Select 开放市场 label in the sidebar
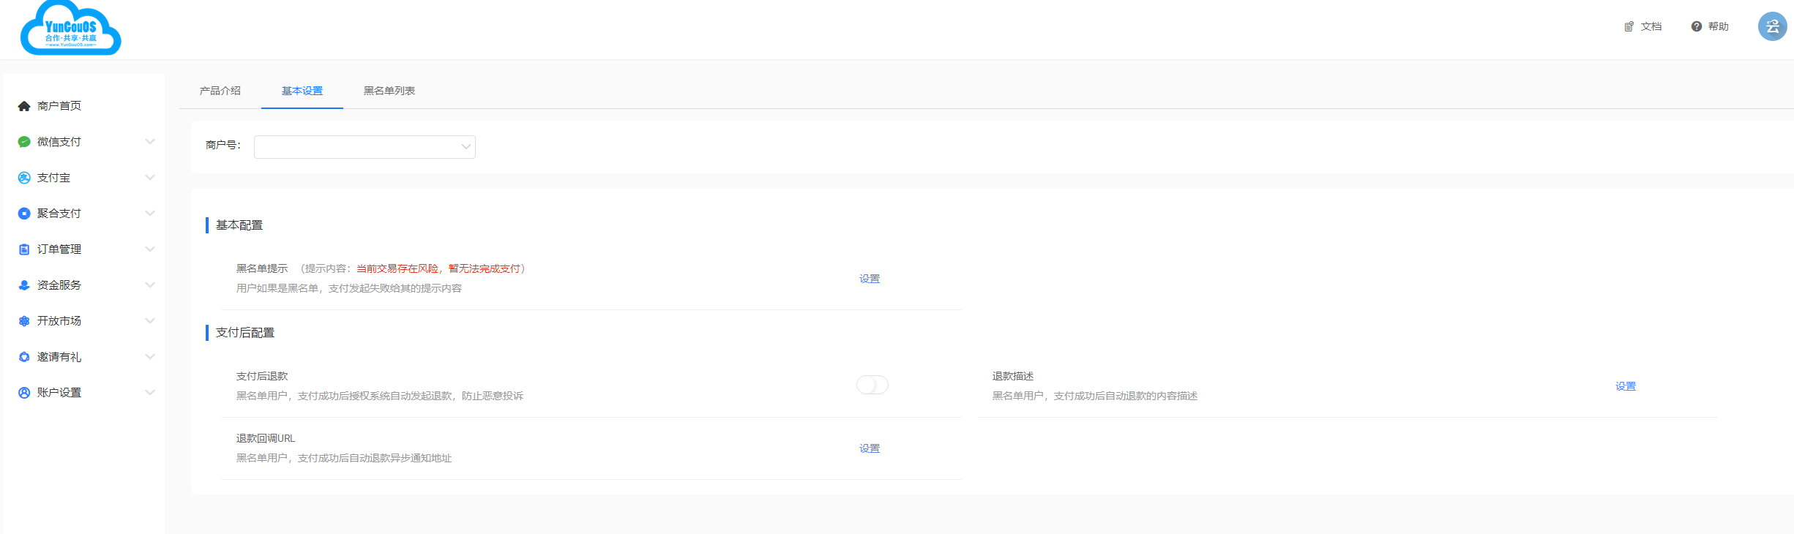This screenshot has width=1794, height=534. click(x=59, y=321)
